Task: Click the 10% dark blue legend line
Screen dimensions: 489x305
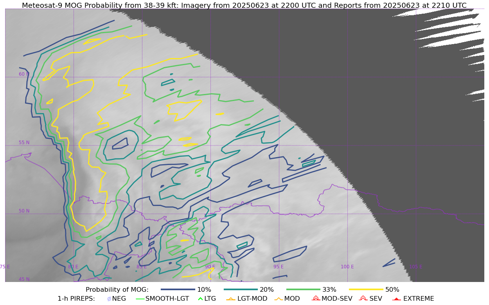Action: click(178, 289)
